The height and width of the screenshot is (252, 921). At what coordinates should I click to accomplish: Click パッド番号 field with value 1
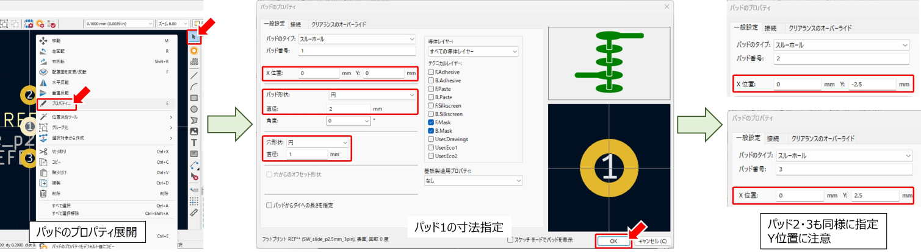356,51
